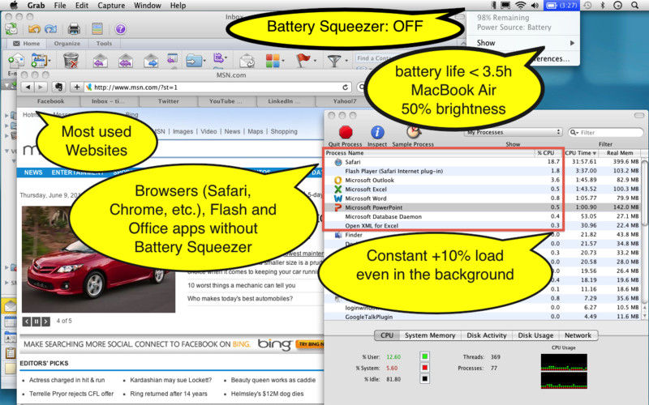Click the Wi-Fi status icon in menu bar
Image resolution: width=649 pixels, height=405 pixels.
[x=521, y=6]
